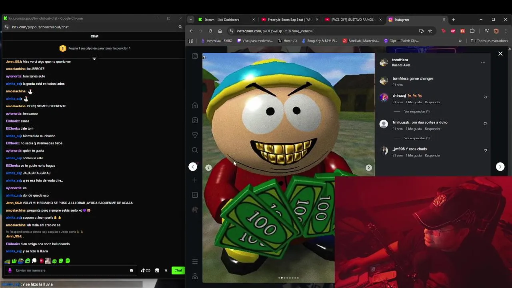Open Chrome tab search dropdown arrow
The width and height of the screenshot is (512, 288).
point(190,20)
